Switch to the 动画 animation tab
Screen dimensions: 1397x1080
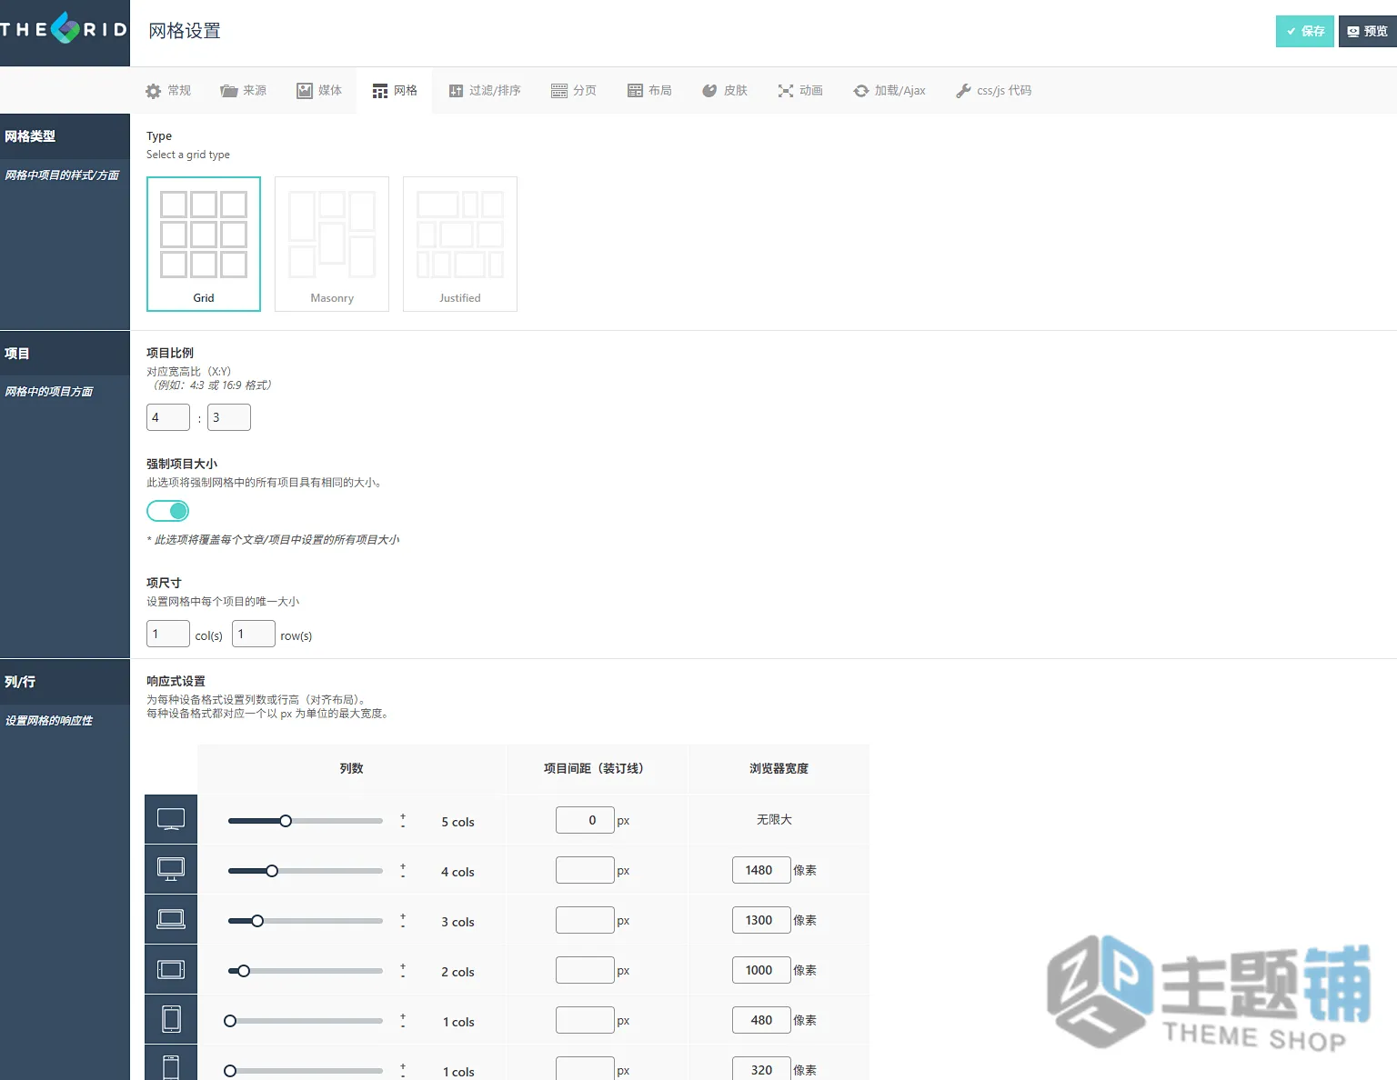800,90
